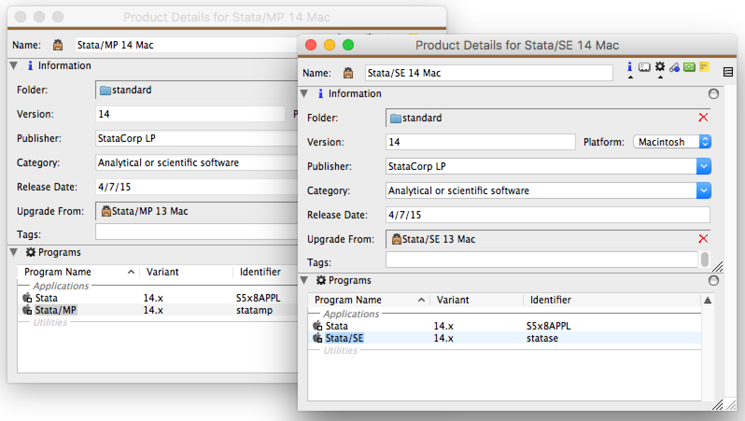Clear the Folder field with its red X

tap(703, 118)
